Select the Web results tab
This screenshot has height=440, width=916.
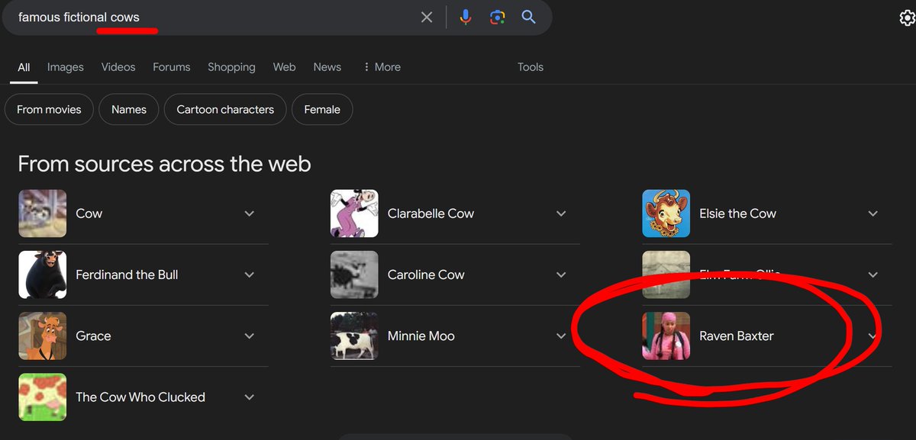pos(284,67)
